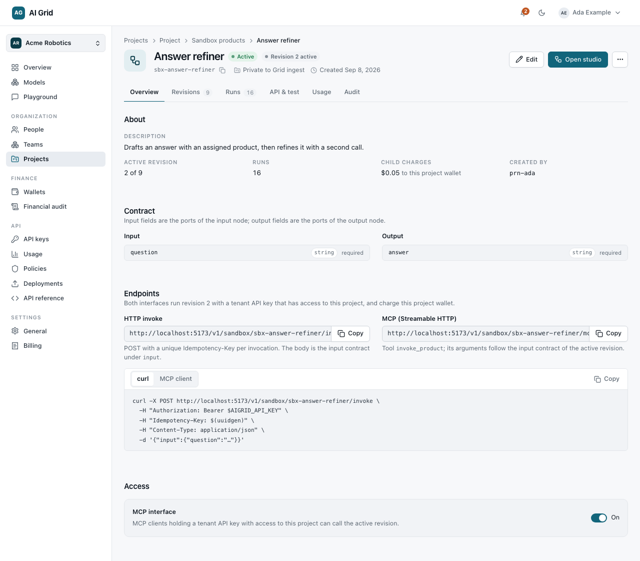This screenshot has width=640, height=561.
Task: Open Deployments in the sidebar
Action: (55, 284)
